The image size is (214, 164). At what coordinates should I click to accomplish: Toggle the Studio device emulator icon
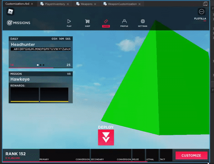(205, 4)
